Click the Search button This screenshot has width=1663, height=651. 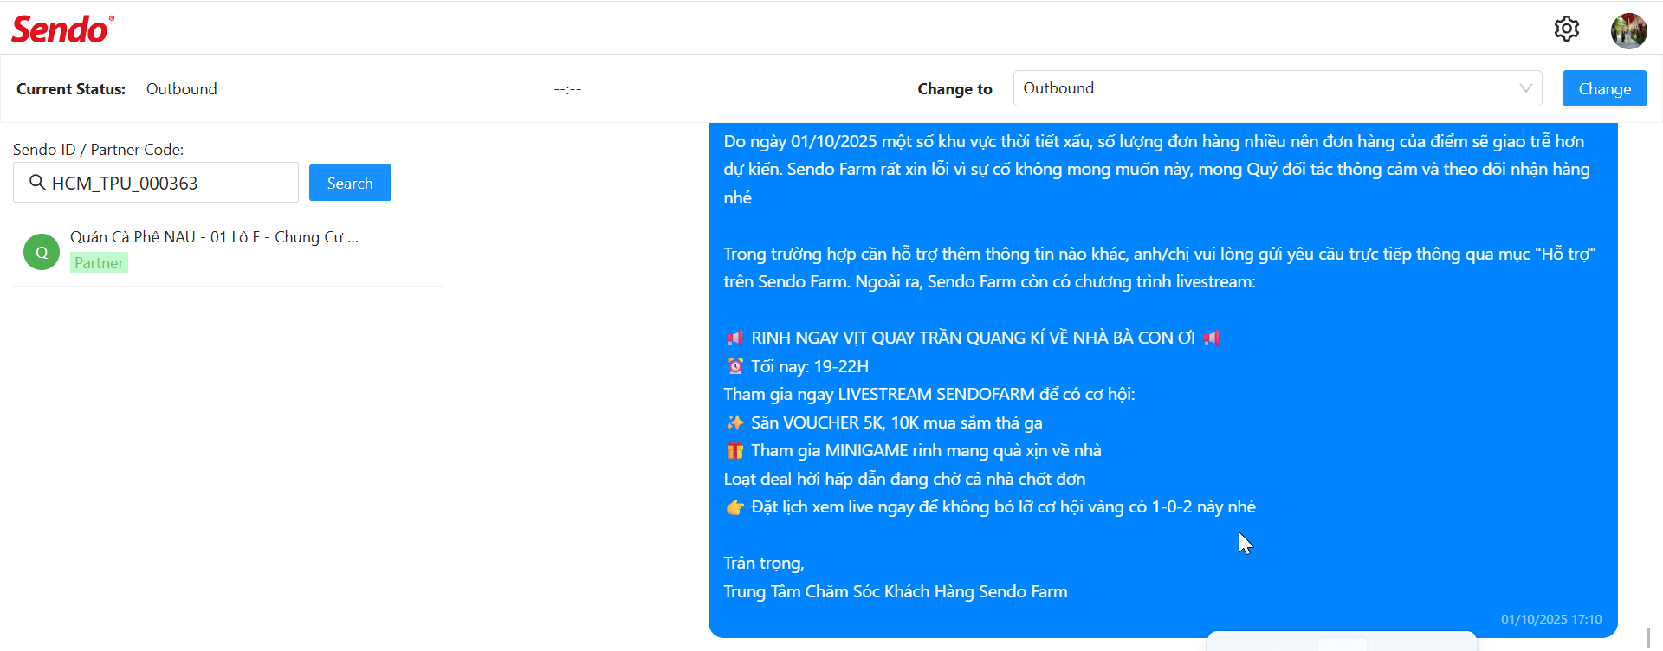350,183
